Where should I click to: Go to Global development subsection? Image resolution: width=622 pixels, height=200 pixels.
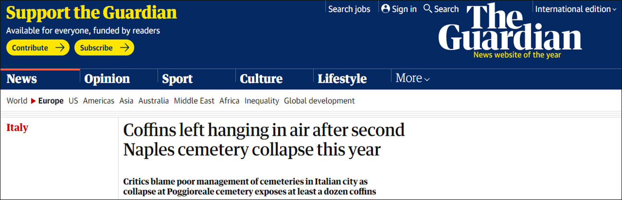click(x=319, y=101)
